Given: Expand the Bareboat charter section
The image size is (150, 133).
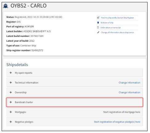Looking at the screenshot, I should point(75,102).
